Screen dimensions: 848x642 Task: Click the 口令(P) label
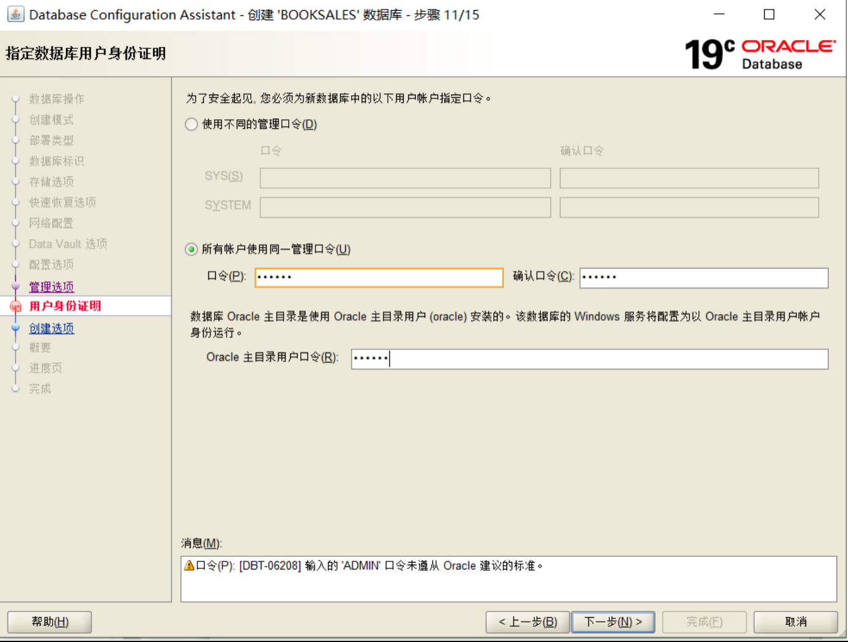tap(227, 276)
